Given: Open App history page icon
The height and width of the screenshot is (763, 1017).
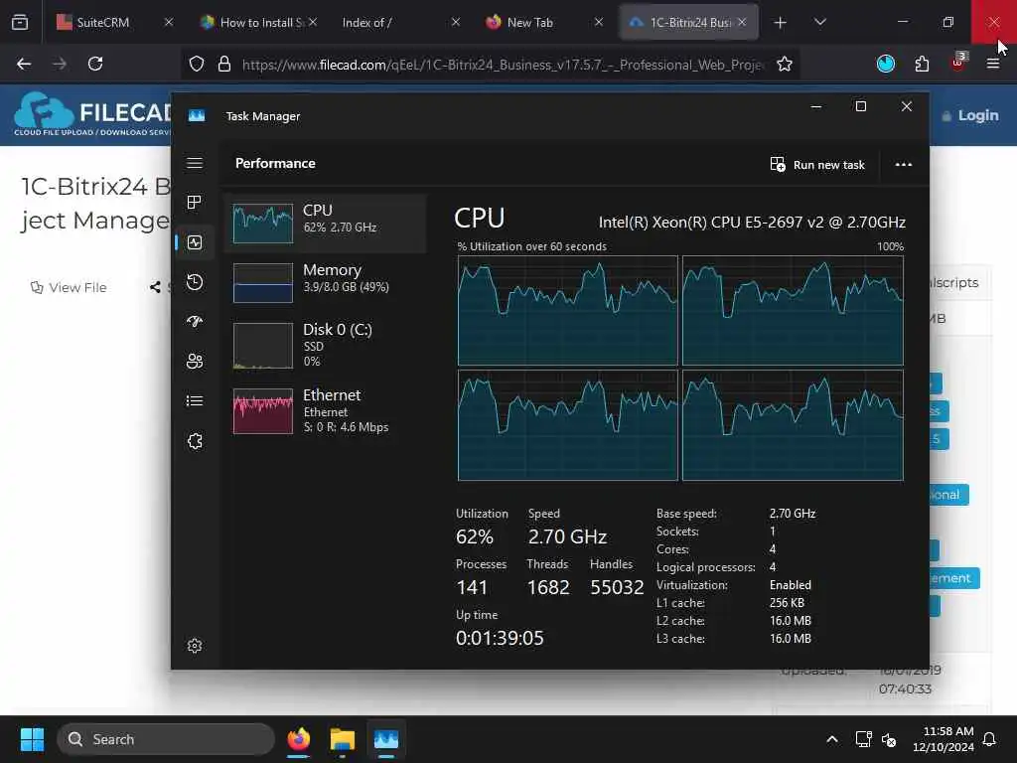Looking at the screenshot, I should coord(195,282).
